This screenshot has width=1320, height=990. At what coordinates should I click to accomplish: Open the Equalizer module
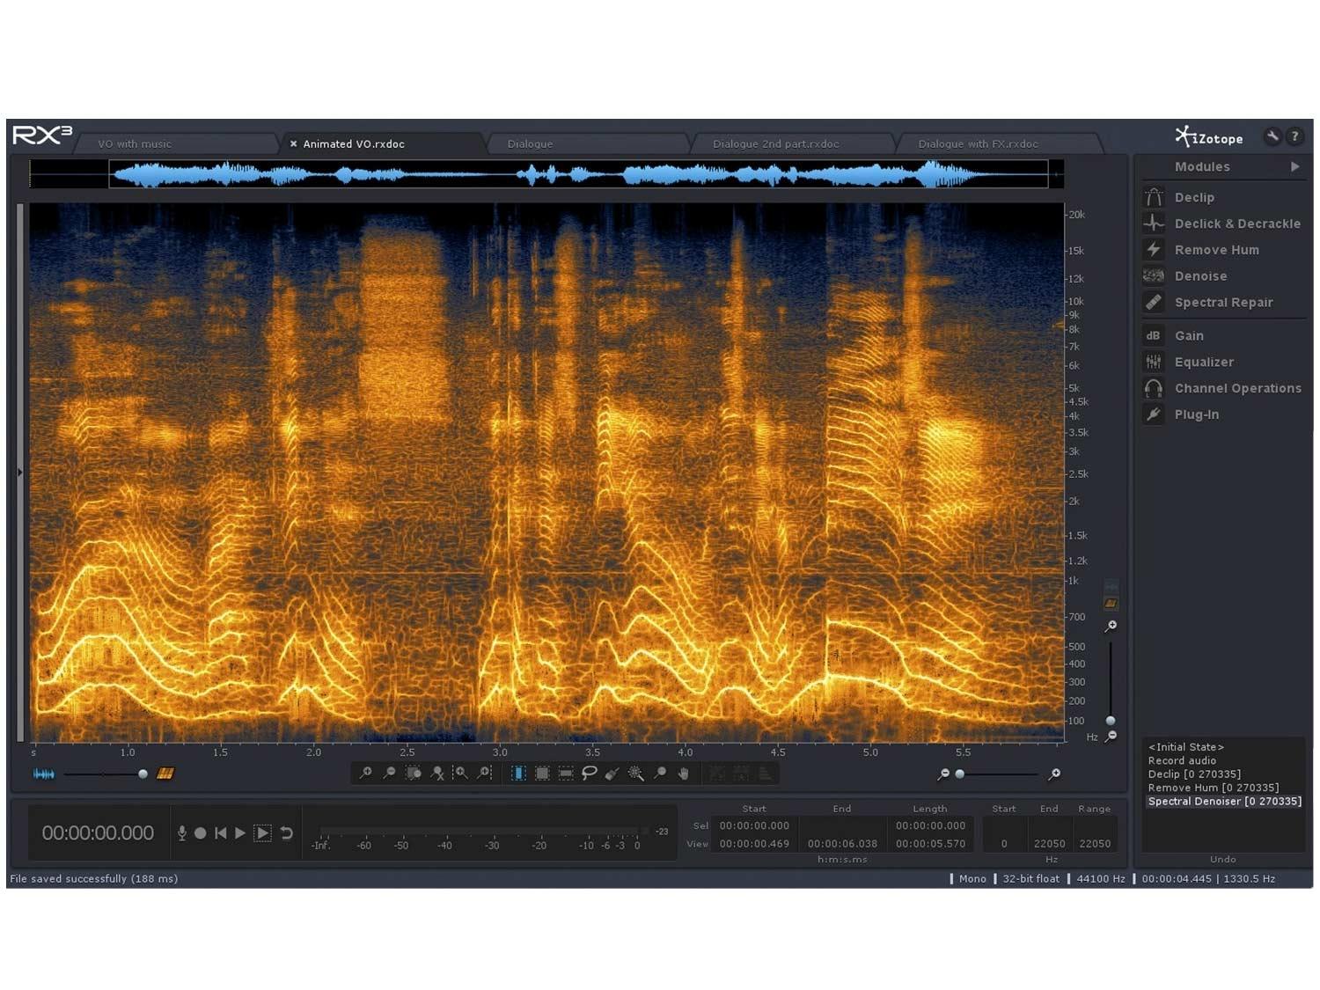coord(1203,362)
